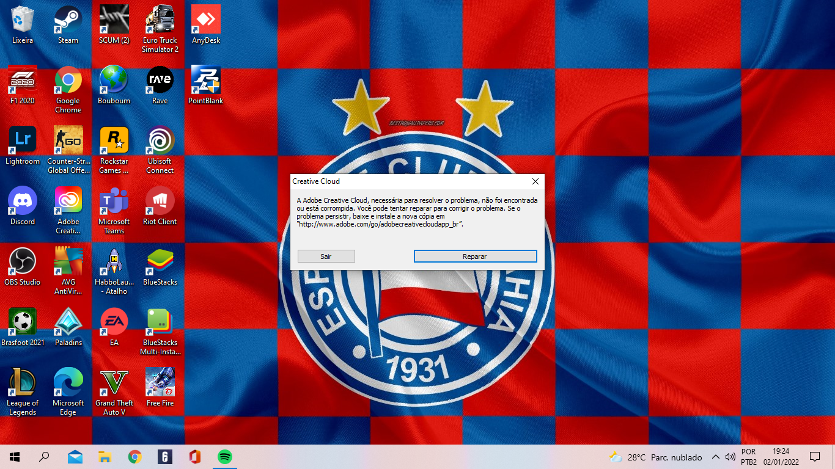Screen dimensions: 835x469
Task: Select the SCUM (2) desktop shortcut
Action: 114,25
